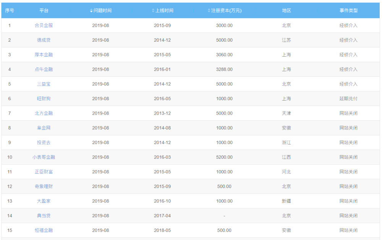This screenshot has width=382, height=240.
Task: Select 2018-05 launch date cell
Action: (x=162, y=230)
